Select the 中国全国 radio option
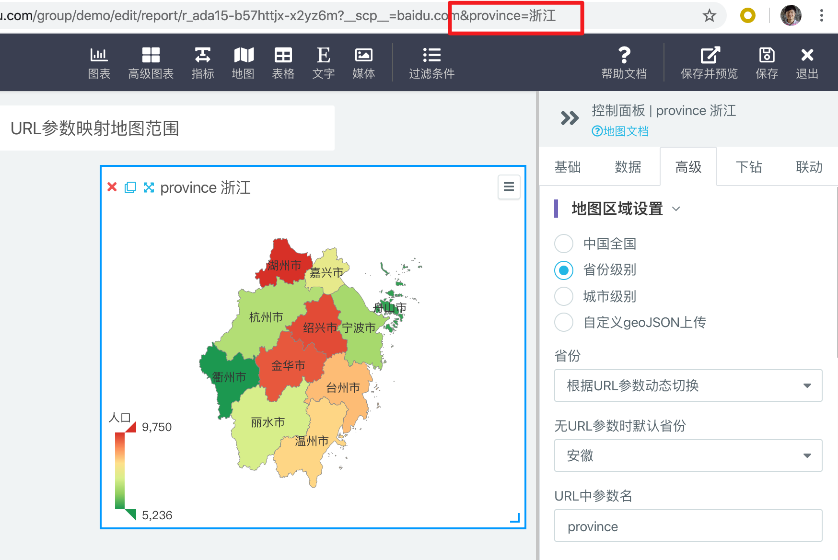The width and height of the screenshot is (838, 560). point(564,244)
